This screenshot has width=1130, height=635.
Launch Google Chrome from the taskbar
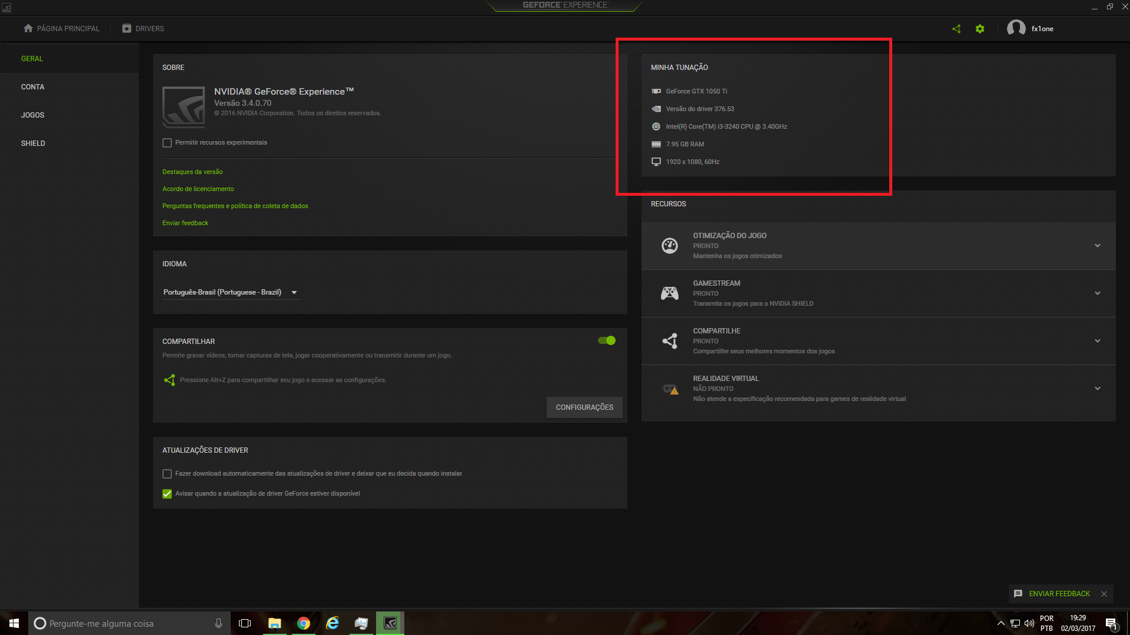[304, 623]
